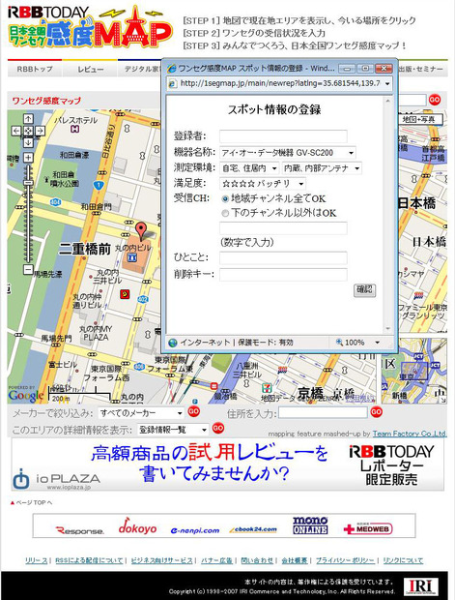This screenshot has height=600, width=455.
Task: Click the RBB TODAY site logo
Action: coord(48,12)
